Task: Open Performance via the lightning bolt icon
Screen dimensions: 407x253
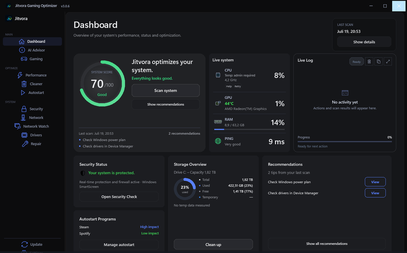Action: pyautogui.click(x=20, y=75)
